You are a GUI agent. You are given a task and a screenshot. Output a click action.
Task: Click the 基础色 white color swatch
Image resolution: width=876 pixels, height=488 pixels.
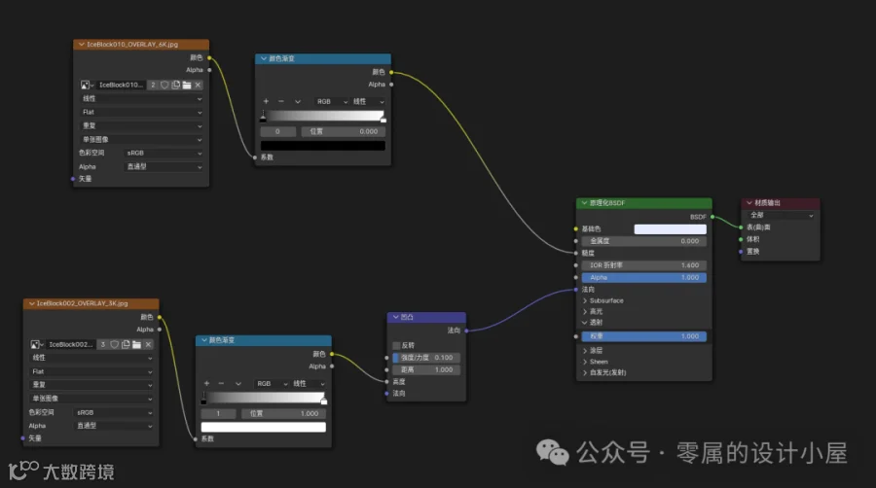(x=670, y=229)
